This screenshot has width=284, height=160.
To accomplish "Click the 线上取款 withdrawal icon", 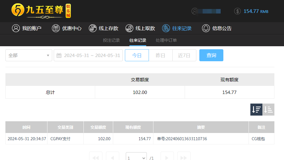I will click(x=129, y=28).
